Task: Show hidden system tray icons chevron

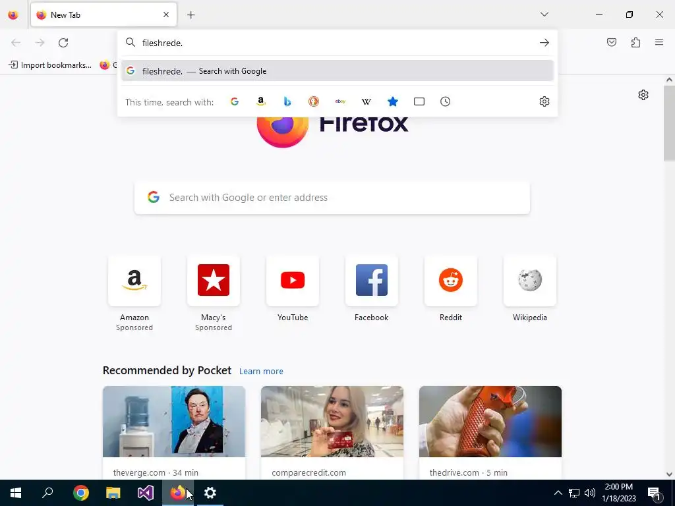Action: click(558, 493)
